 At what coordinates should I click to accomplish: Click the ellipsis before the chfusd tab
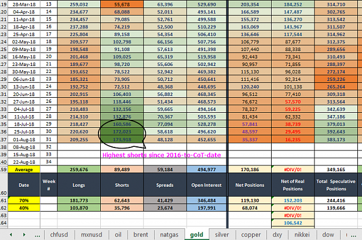pos(38,235)
